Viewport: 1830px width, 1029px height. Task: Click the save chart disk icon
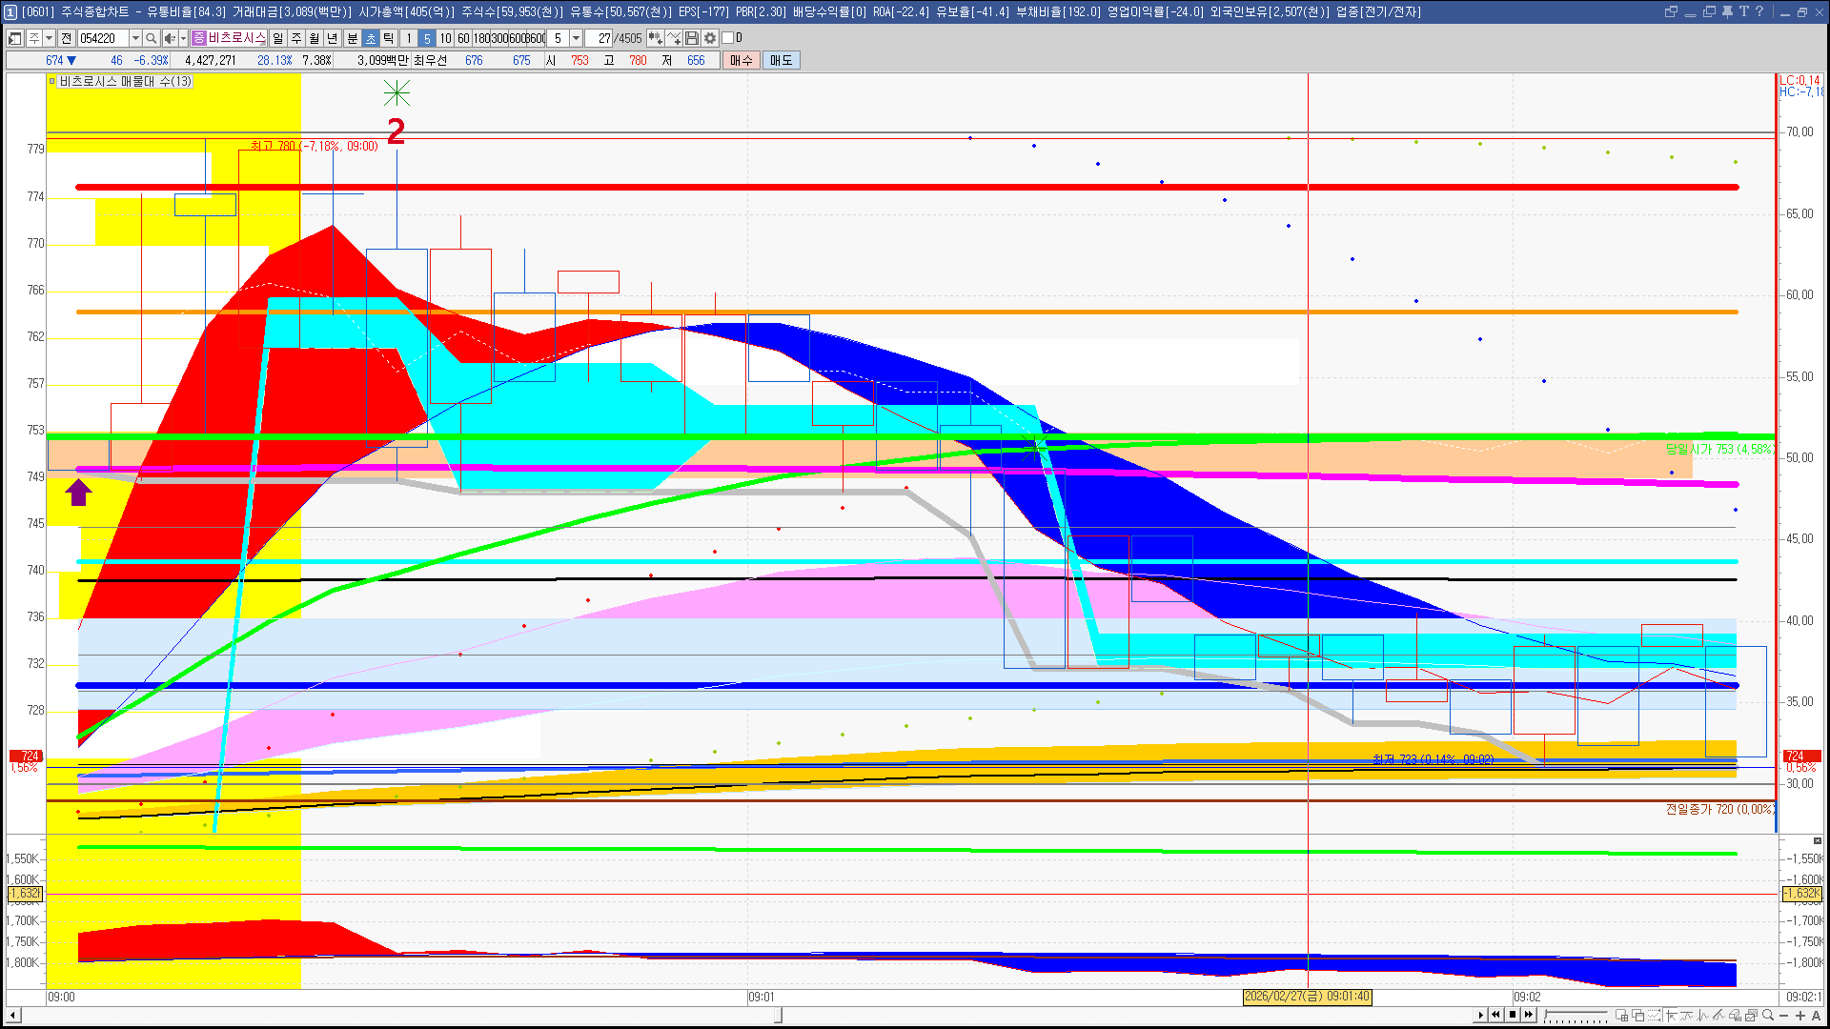click(x=692, y=38)
